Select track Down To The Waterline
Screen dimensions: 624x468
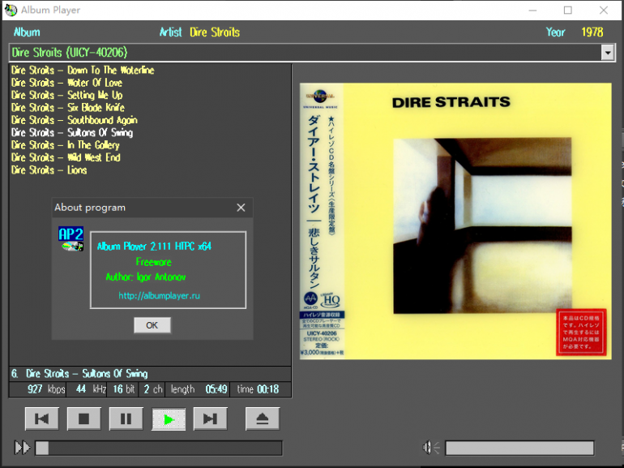[x=83, y=70]
